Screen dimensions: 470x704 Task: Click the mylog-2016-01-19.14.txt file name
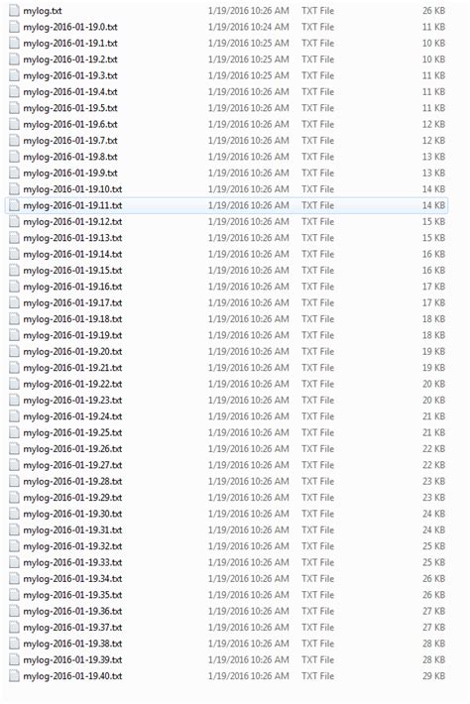72,255
